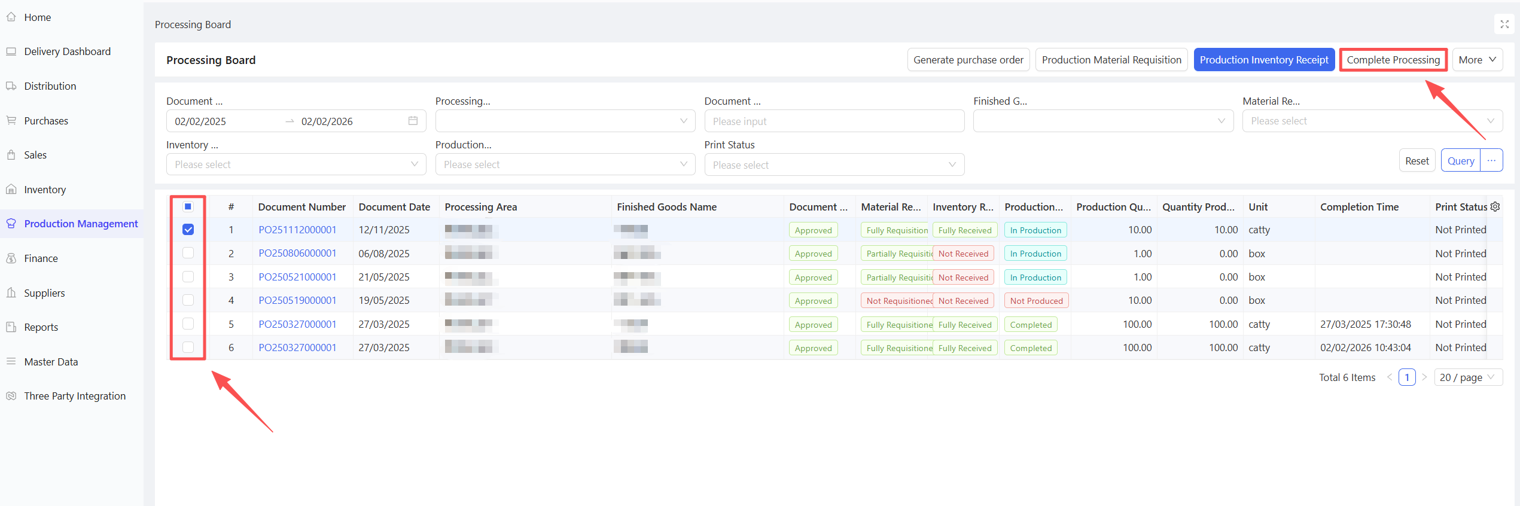Click the Reports icon in sidebar

[x=11, y=327]
